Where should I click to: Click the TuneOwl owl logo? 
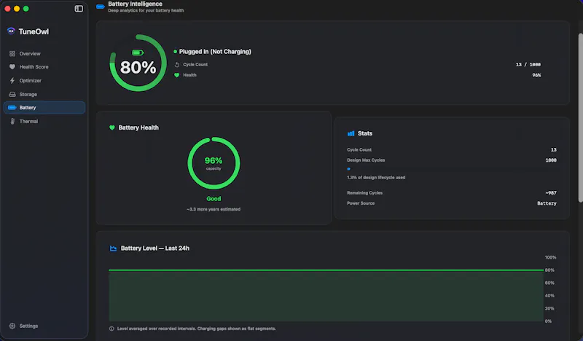11,31
